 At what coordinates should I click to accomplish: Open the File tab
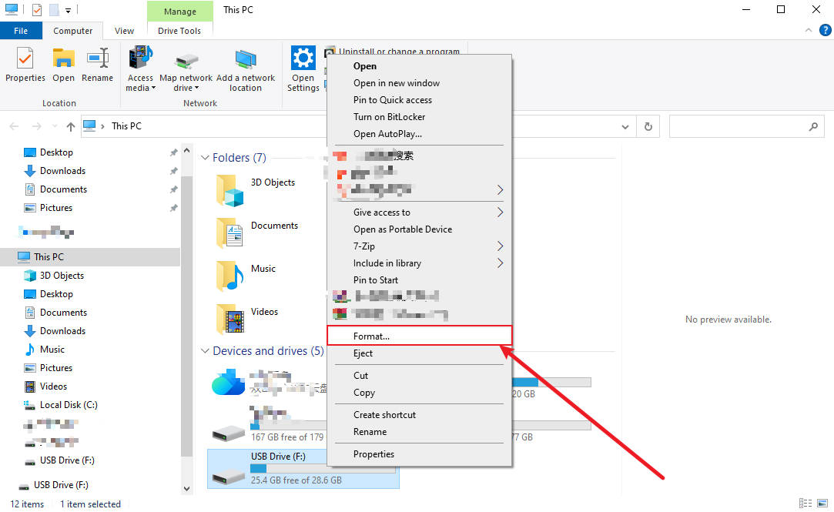coord(21,31)
